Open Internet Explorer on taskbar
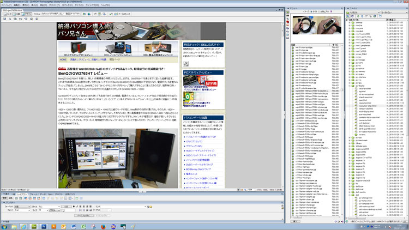The image size is (409, 230). point(24,227)
